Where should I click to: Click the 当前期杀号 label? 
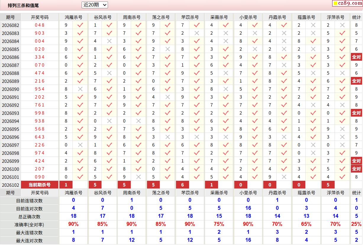(40, 185)
